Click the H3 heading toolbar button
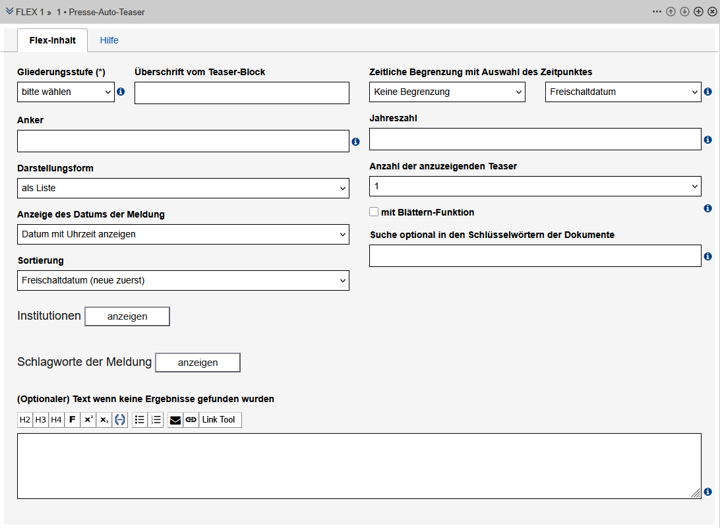720x528 pixels. [x=40, y=420]
